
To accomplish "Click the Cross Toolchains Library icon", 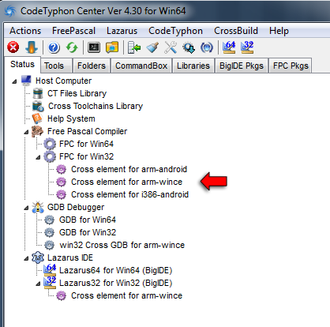I will click(x=38, y=106).
